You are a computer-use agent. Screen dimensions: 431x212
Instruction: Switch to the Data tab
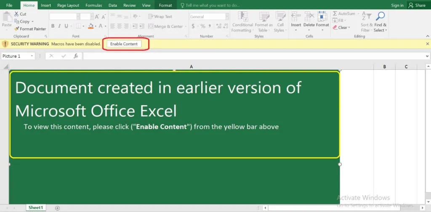point(113,5)
